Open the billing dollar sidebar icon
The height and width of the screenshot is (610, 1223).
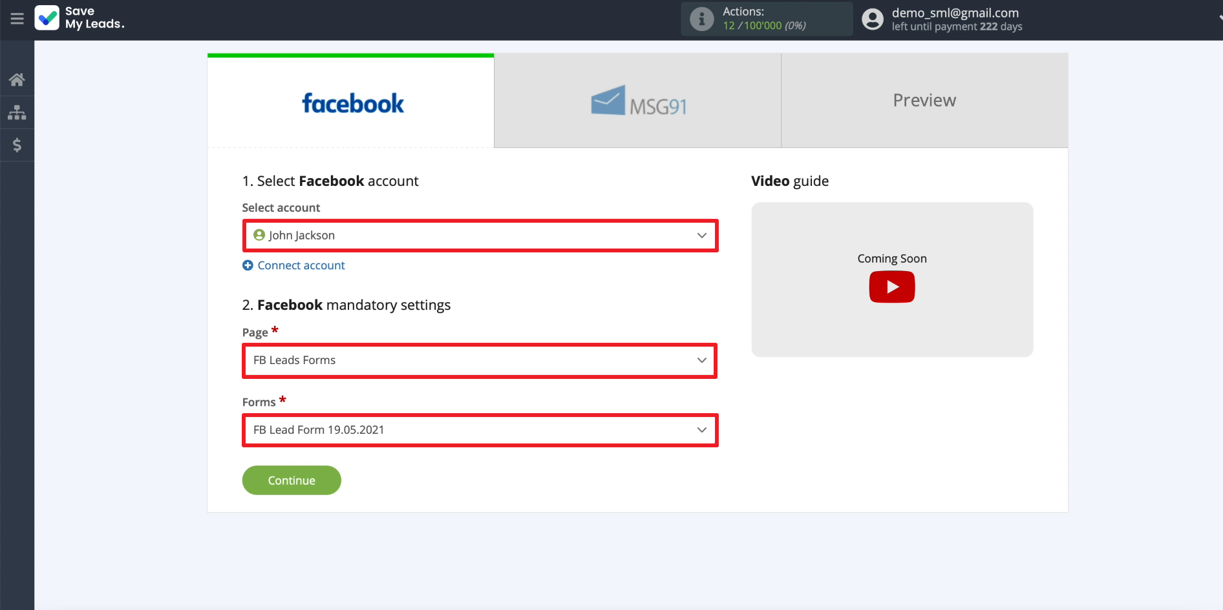pyautogui.click(x=17, y=145)
